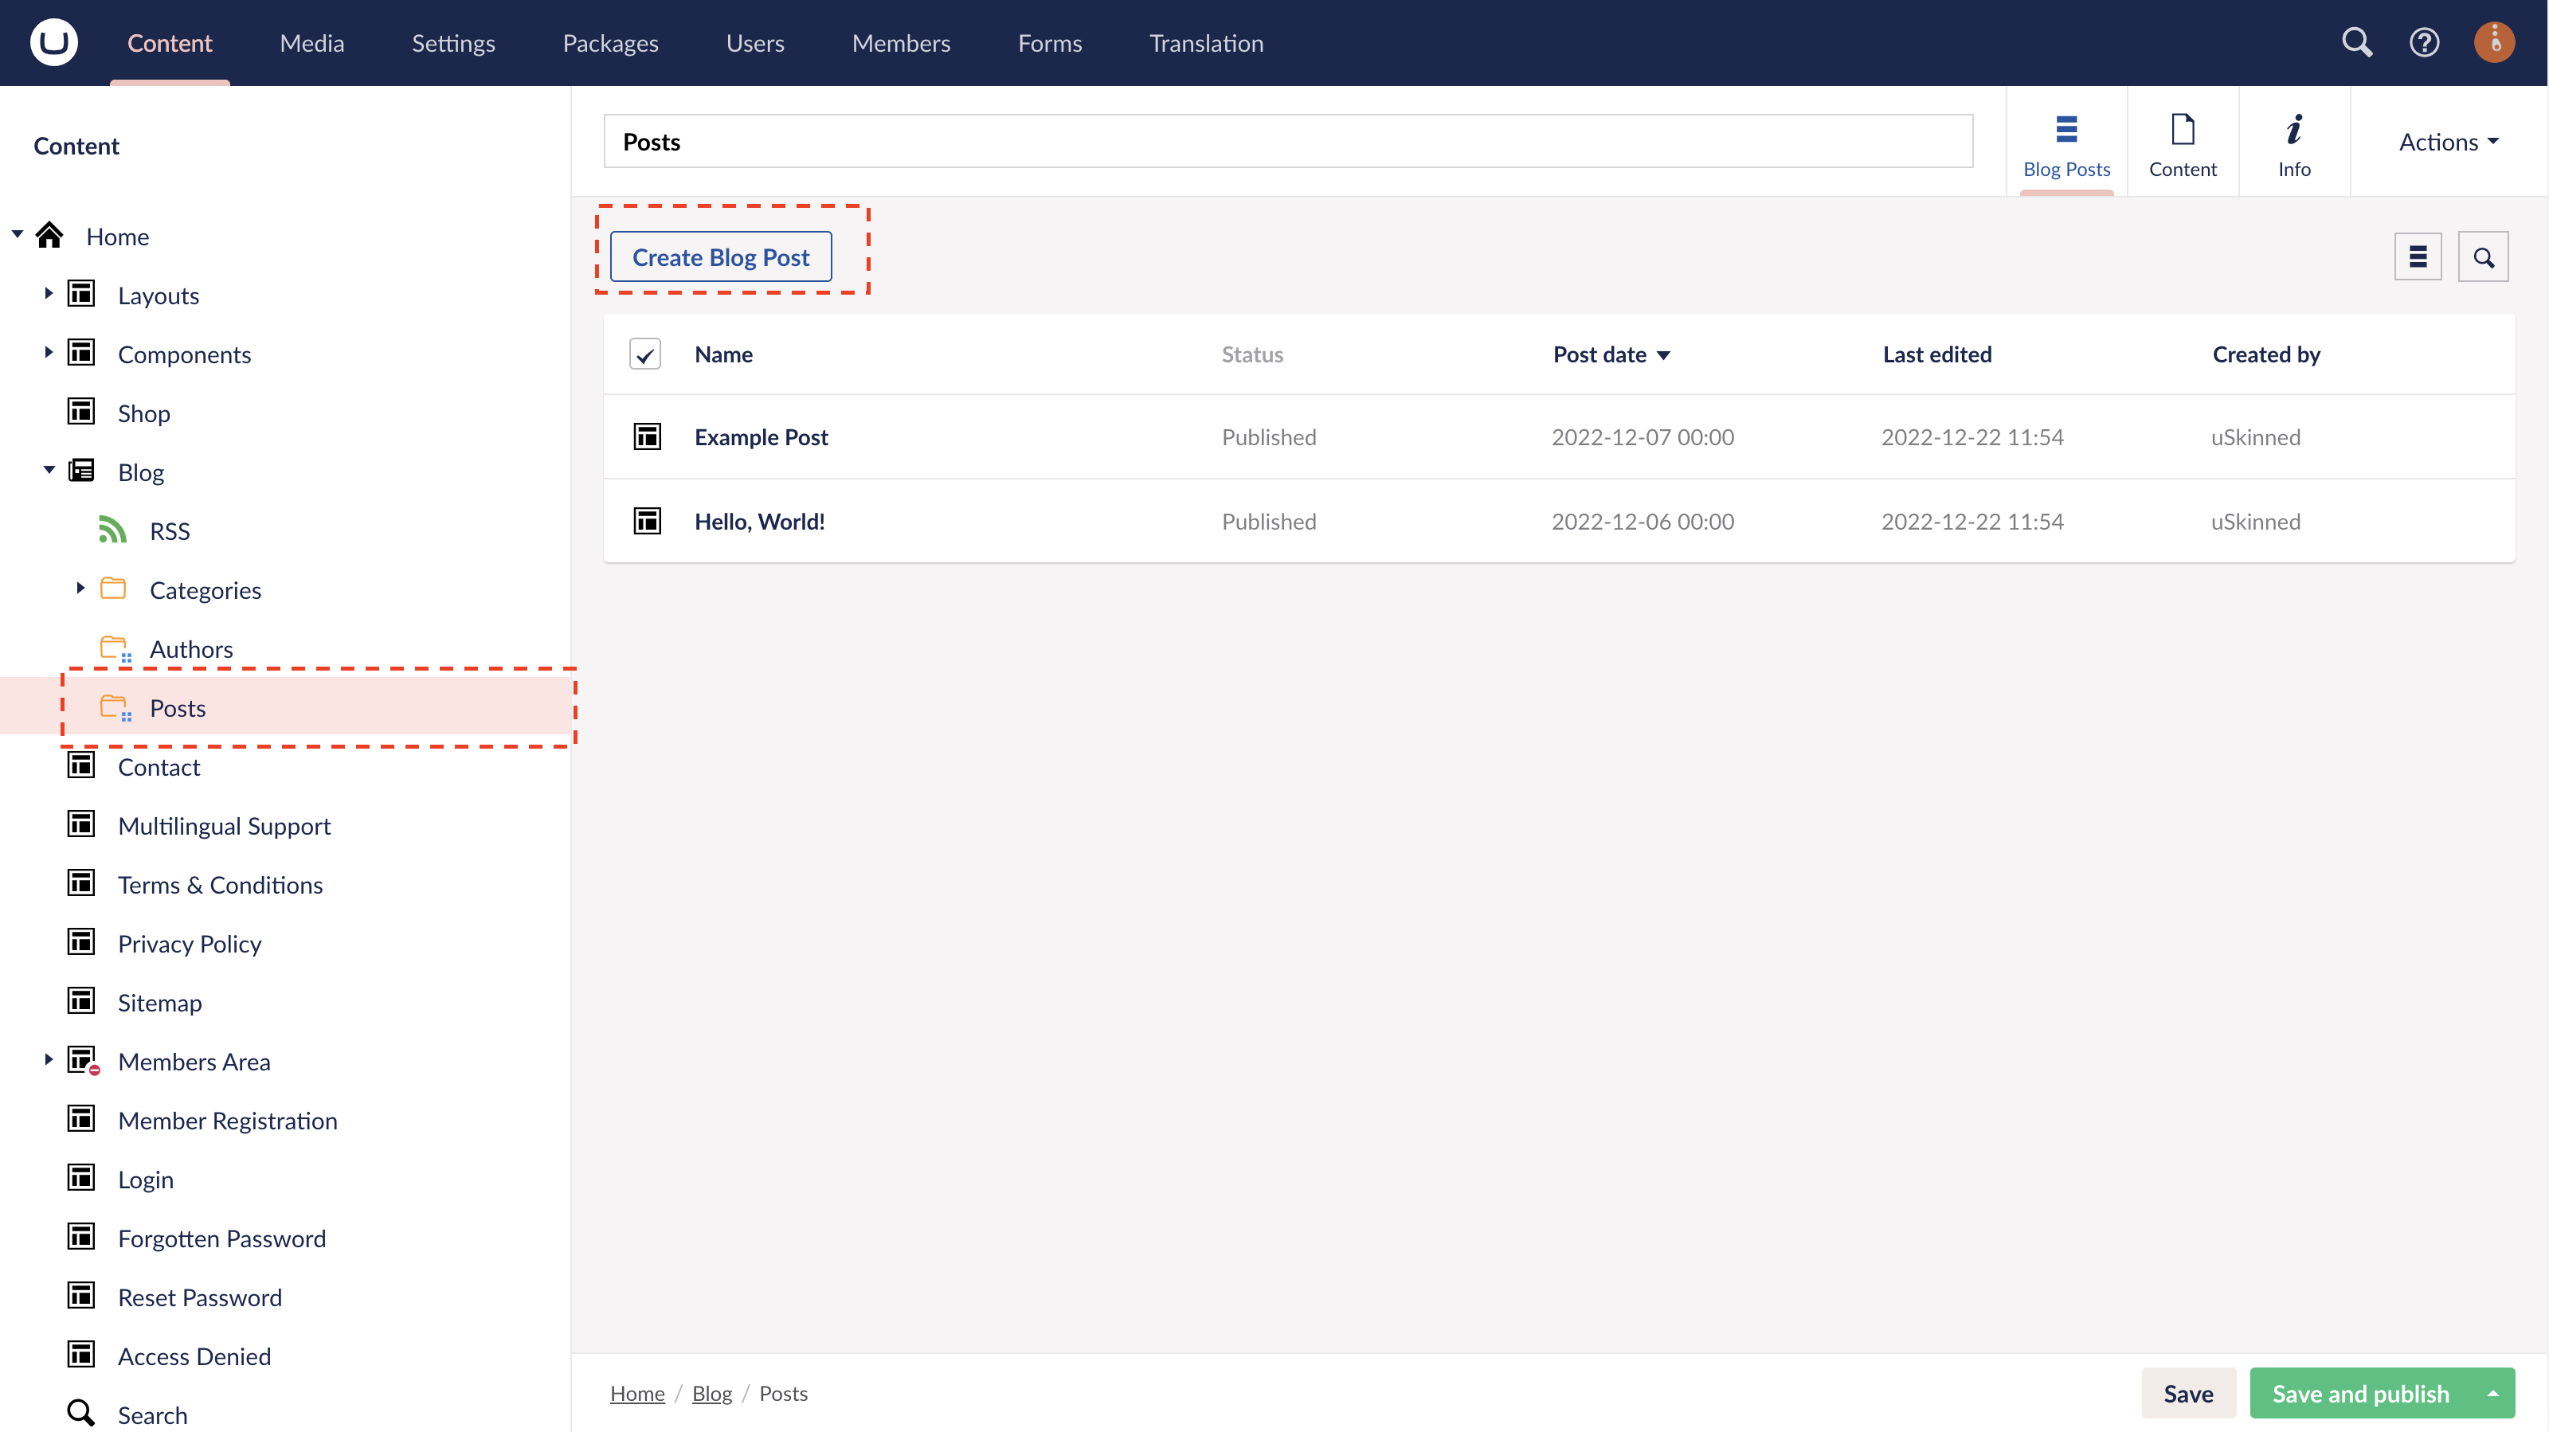Click the Created by column header
This screenshot has width=2549, height=1432.
[x=2266, y=354]
